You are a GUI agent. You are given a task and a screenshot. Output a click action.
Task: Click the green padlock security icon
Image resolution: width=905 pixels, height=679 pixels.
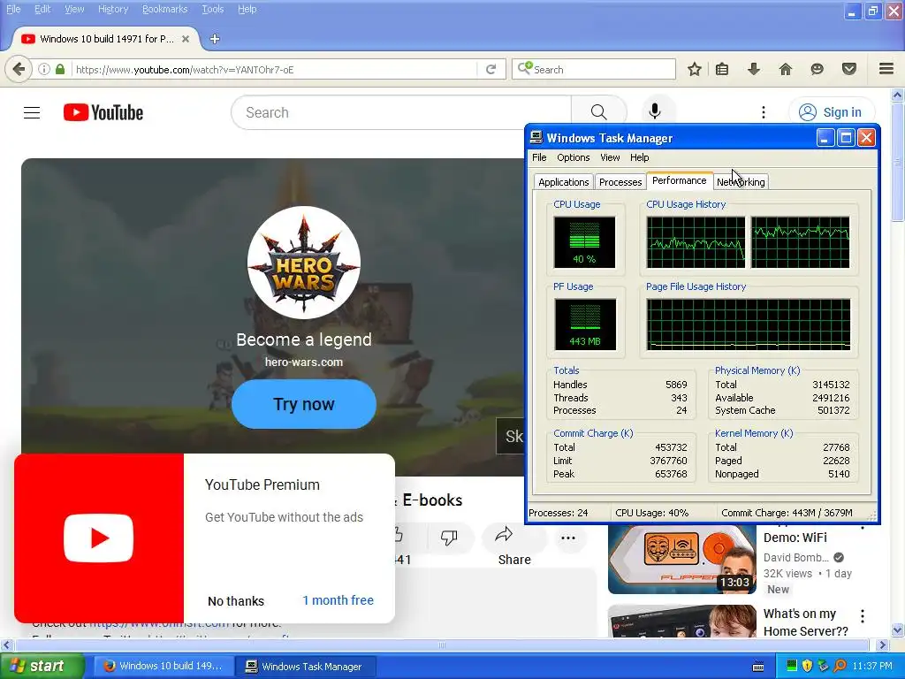(60, 69)
